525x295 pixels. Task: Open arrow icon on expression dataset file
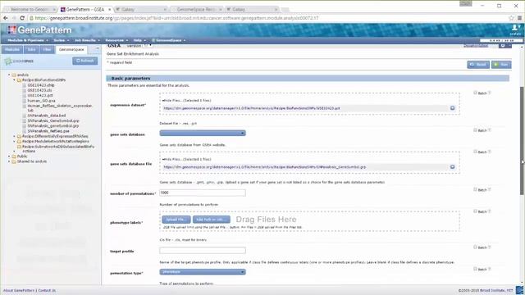tap(452, 108)
